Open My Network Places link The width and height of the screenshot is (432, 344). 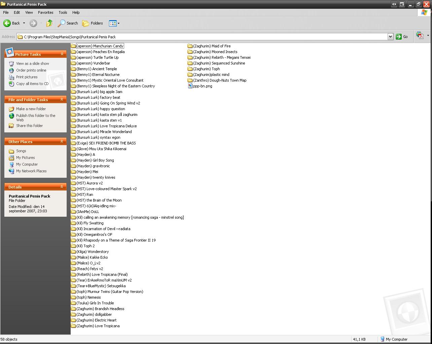point(31,171)
